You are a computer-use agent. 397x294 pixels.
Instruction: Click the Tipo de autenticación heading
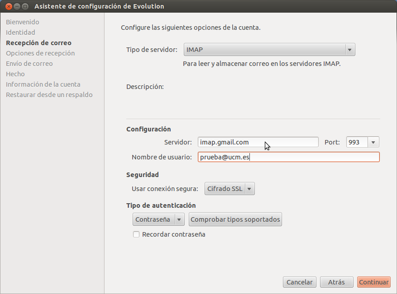tap(161, 205)
